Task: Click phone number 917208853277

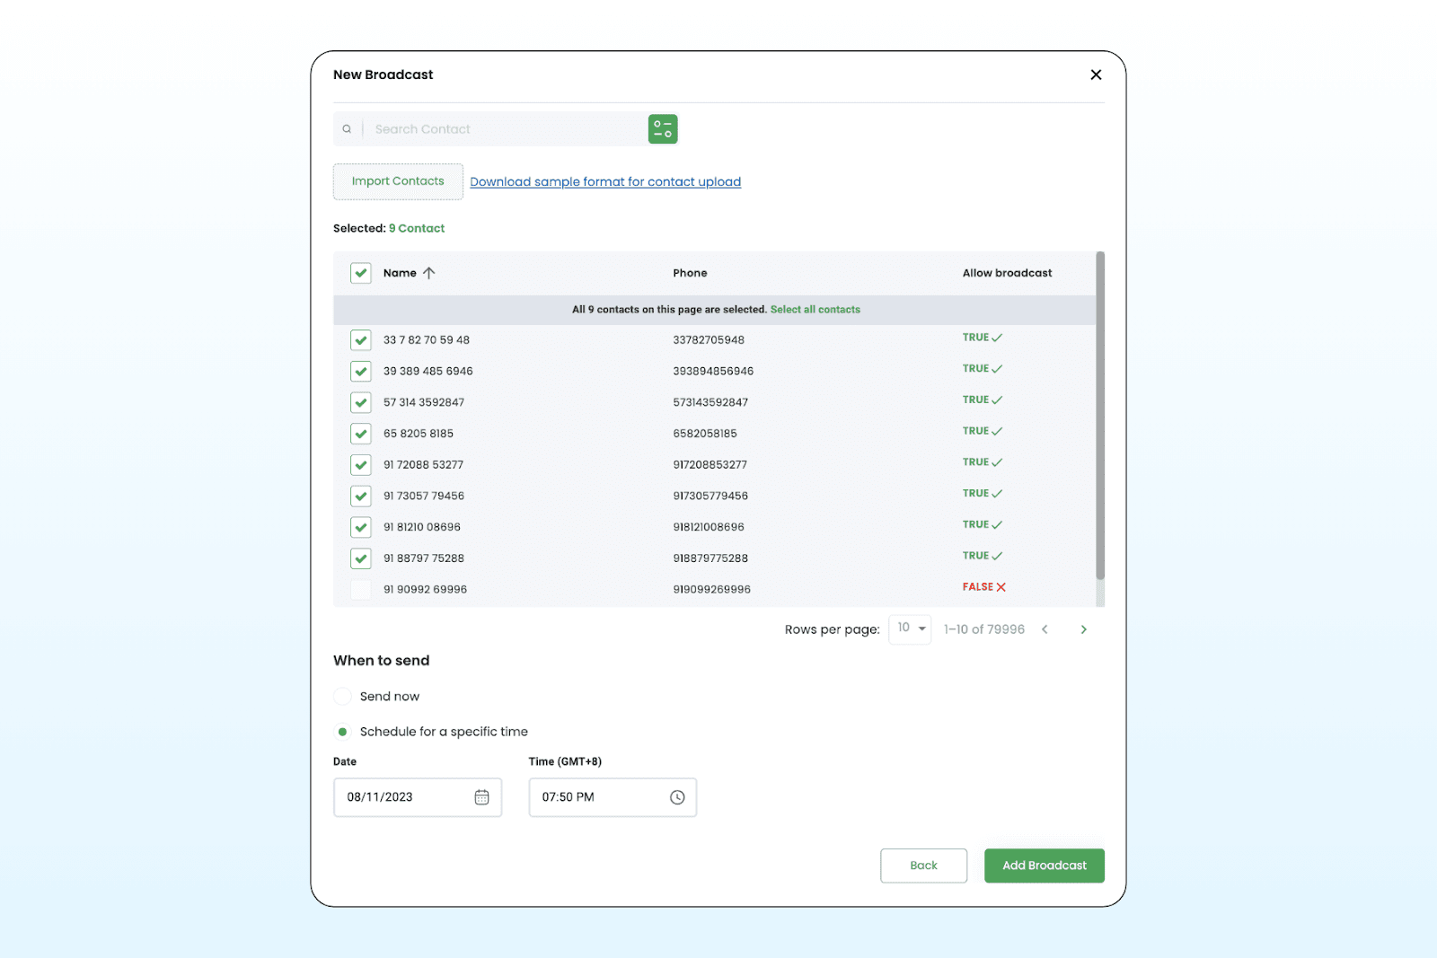Action: pos(710,465)
